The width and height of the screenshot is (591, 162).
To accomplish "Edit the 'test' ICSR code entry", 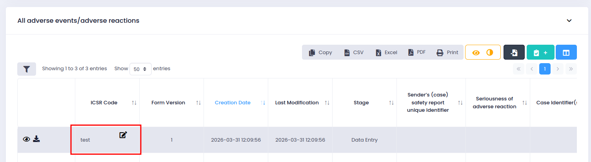I will [x=123, y=135].
